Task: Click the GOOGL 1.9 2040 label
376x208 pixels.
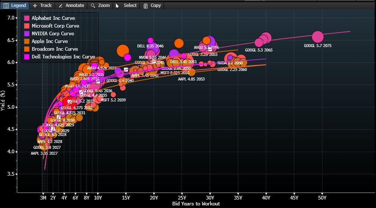Action: point(120,80)
